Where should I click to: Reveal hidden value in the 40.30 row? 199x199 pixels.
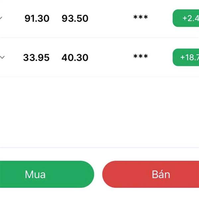coord(140,57)
